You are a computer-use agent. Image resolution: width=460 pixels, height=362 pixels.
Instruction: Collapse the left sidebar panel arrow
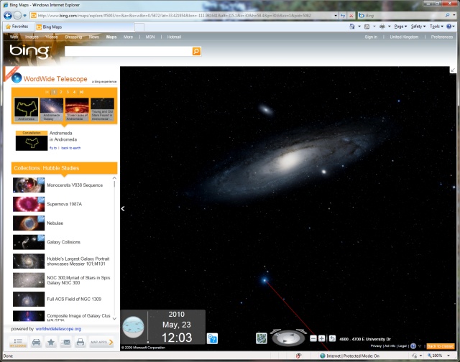pos(123,209)
